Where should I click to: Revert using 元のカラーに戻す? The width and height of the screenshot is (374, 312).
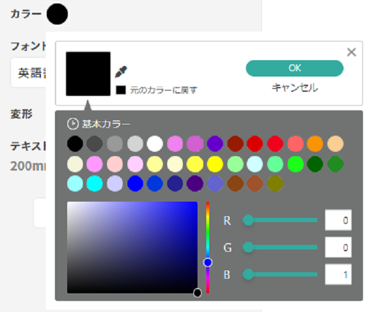coord(158,91)
